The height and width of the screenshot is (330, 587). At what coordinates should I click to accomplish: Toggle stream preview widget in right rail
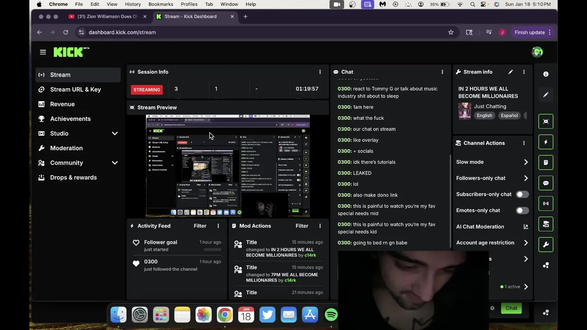point(546,121)
